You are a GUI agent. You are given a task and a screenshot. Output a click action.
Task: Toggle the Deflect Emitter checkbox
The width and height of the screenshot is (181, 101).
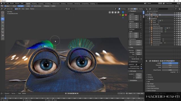click(32, 6)
